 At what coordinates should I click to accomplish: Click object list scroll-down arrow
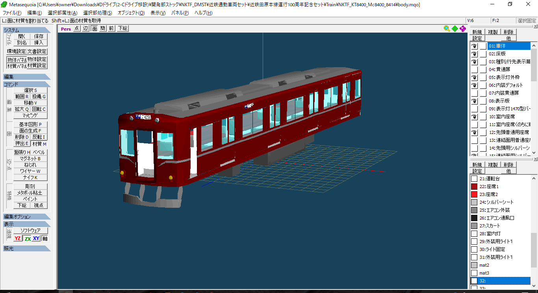pyautogui.click(x=534, y=153)
